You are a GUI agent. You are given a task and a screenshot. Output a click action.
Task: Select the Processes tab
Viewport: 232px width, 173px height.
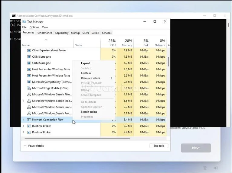coord(28,33)
